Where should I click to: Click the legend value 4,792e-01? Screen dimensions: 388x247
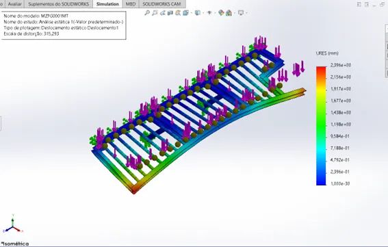pyautogui.click(x=340, y=160)
